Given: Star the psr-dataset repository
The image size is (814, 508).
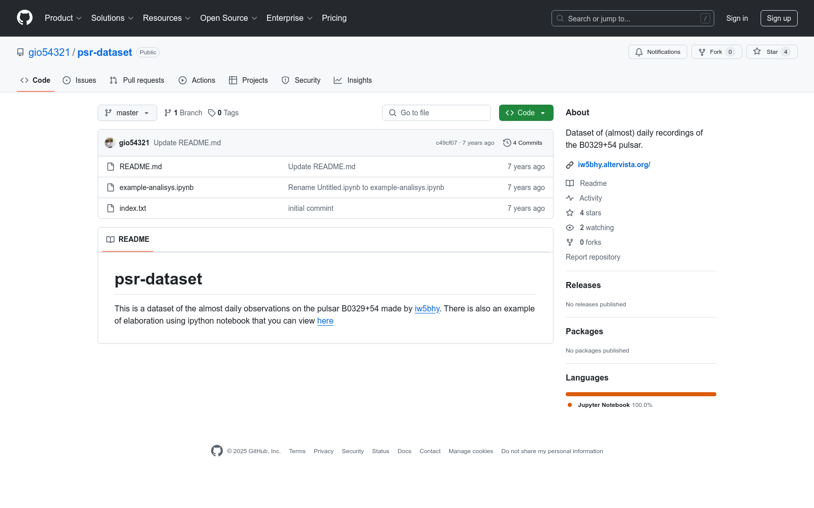Looking at the screenshot, I should pyautogui.click(x=772, y=52).
